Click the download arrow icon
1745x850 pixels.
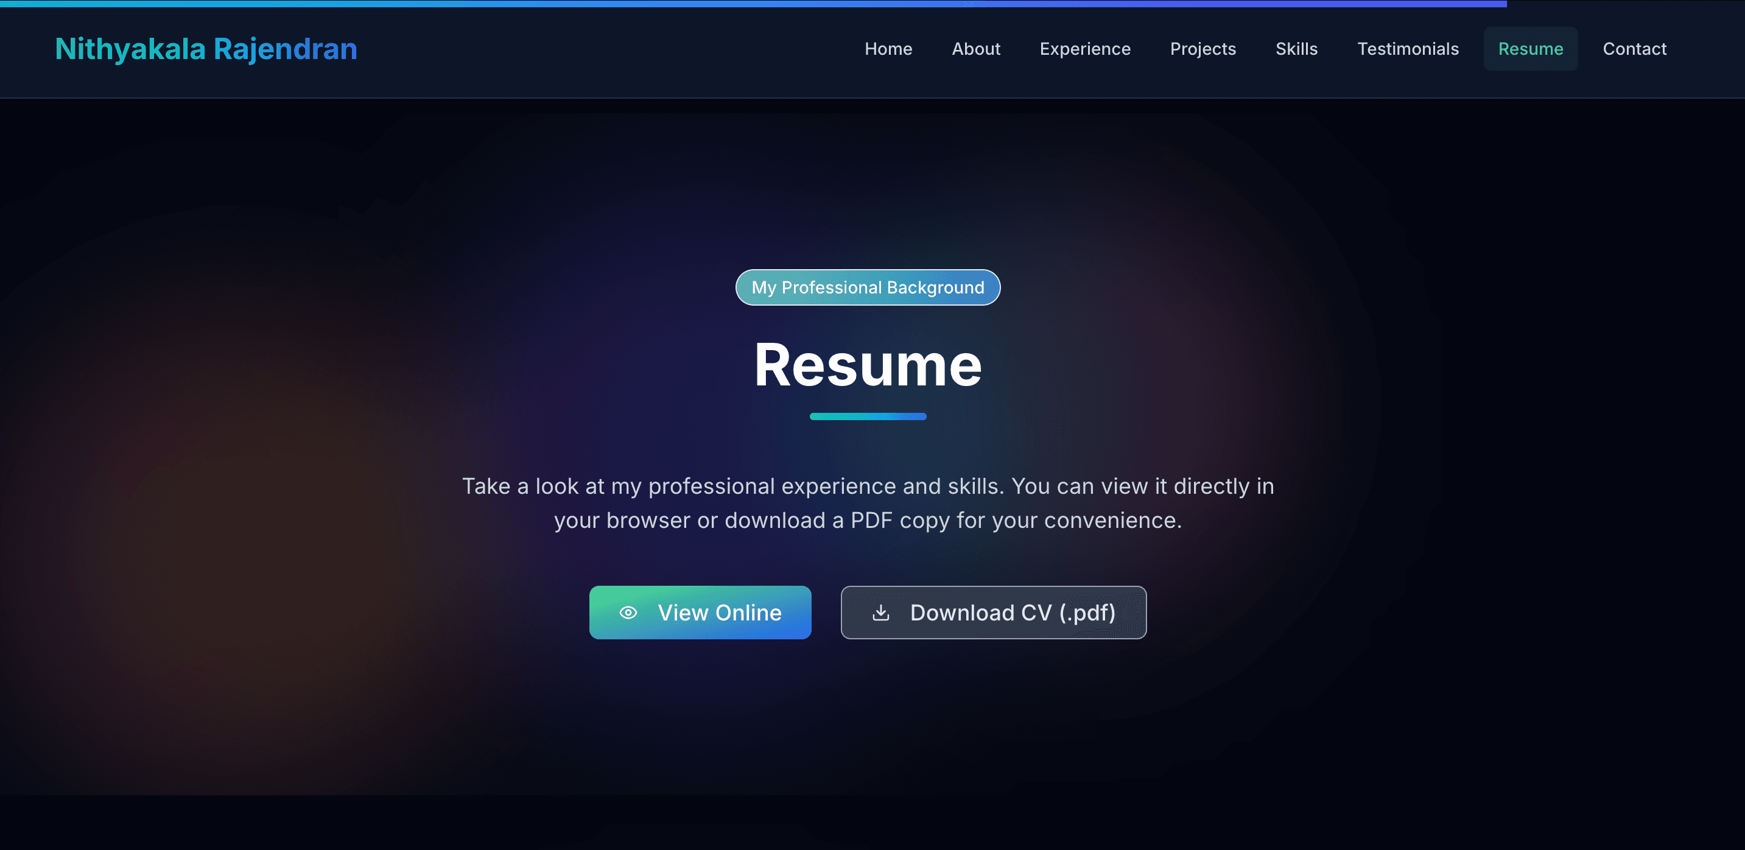point(880,613)
